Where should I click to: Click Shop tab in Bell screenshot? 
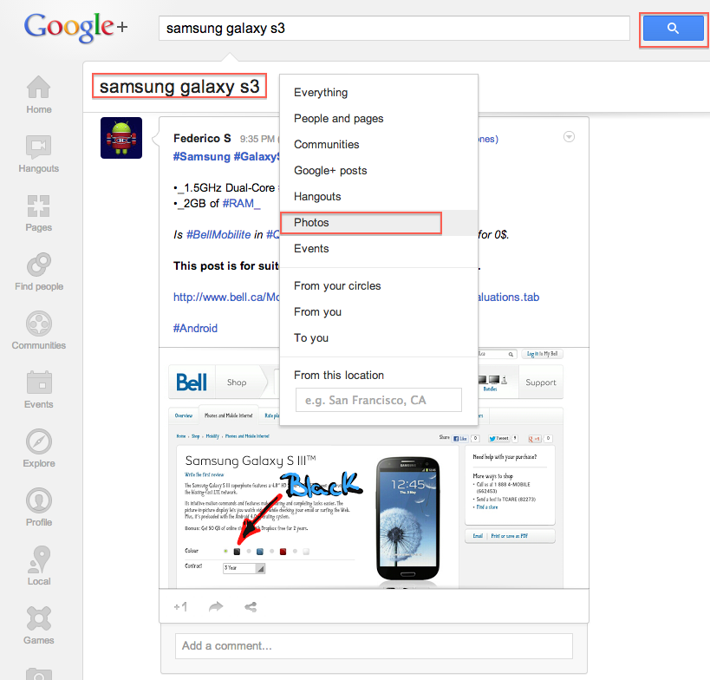tap(237, 382)
